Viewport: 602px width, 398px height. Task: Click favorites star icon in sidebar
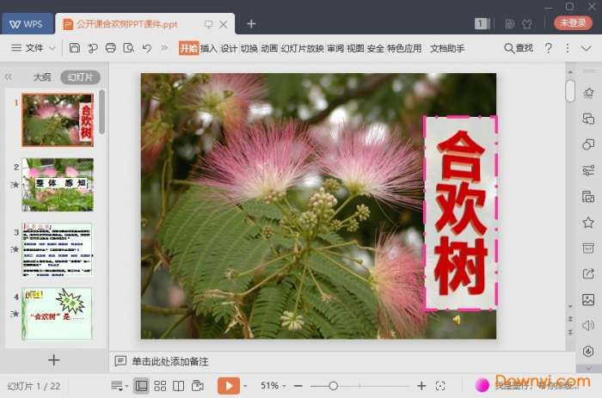[x=588, y=223]
